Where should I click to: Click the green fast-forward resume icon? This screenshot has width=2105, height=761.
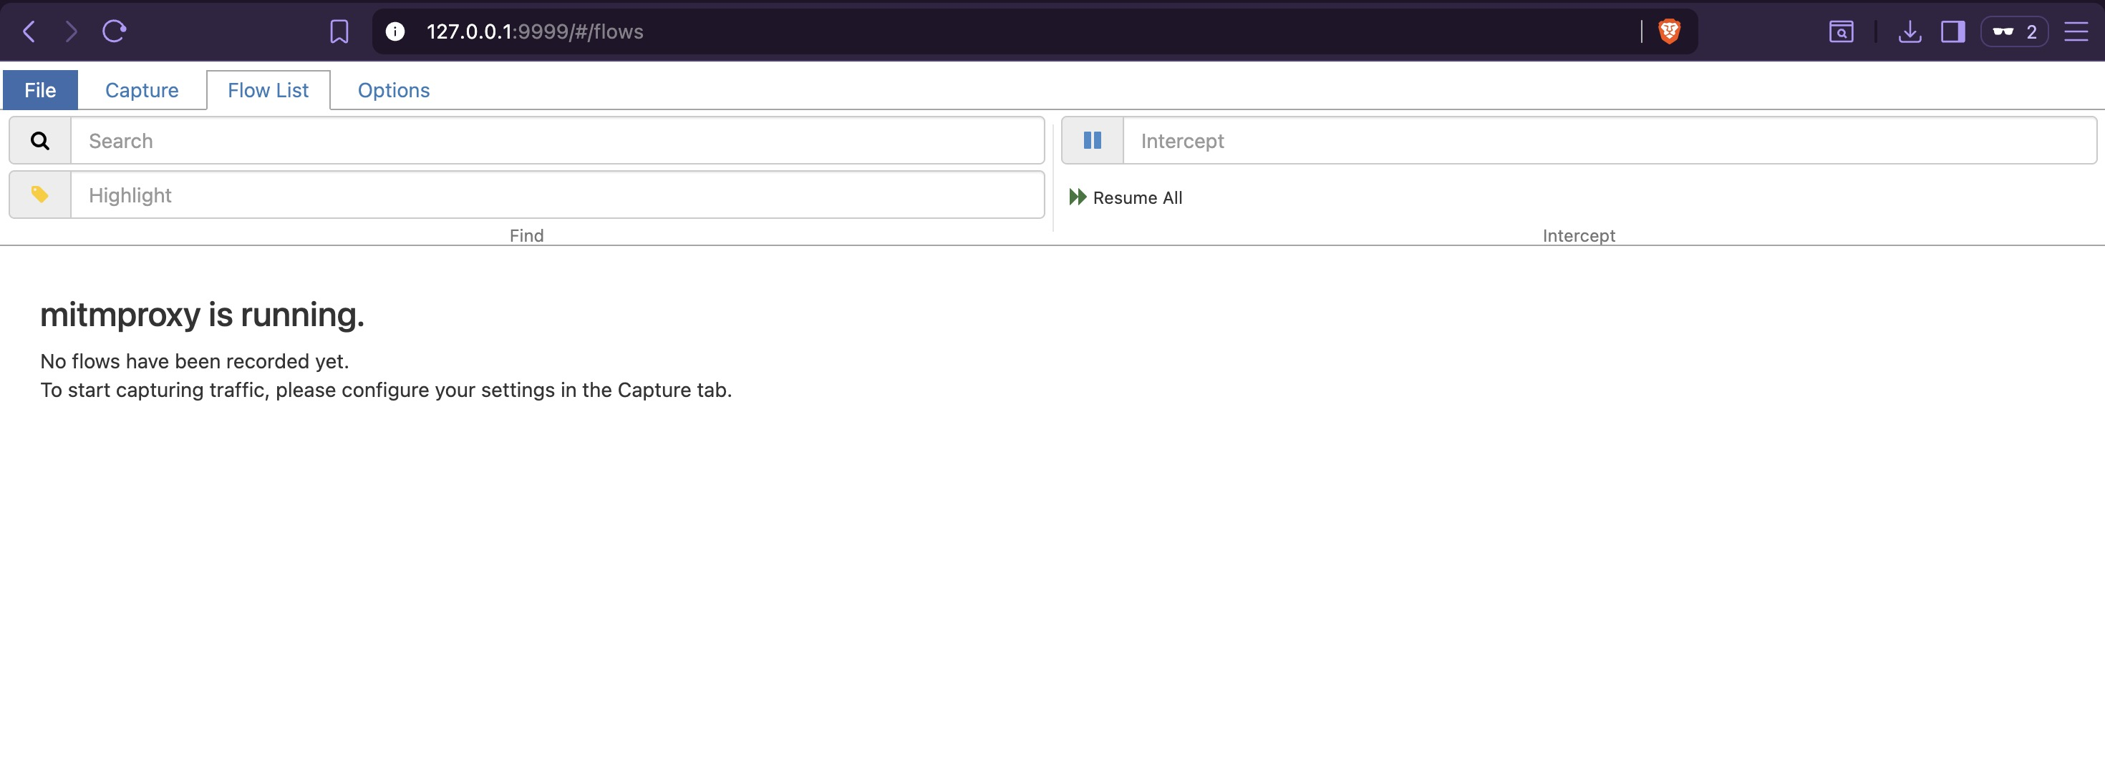coord(1078,197)
